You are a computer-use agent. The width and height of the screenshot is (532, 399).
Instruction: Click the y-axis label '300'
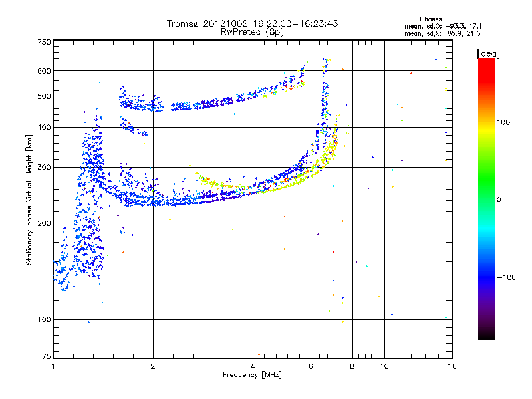coord(44,168)
